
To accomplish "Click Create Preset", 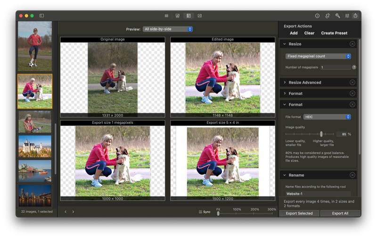I will coord(334,33).
